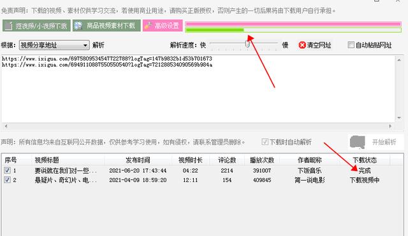408x236 pixels.
Task: Click the 播放次数 column header
Action: coord(262,160)
